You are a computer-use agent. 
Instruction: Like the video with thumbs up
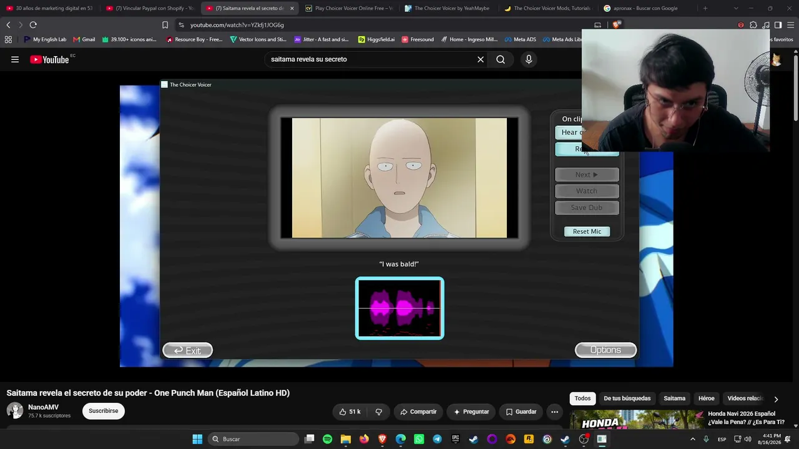point(350,412)
